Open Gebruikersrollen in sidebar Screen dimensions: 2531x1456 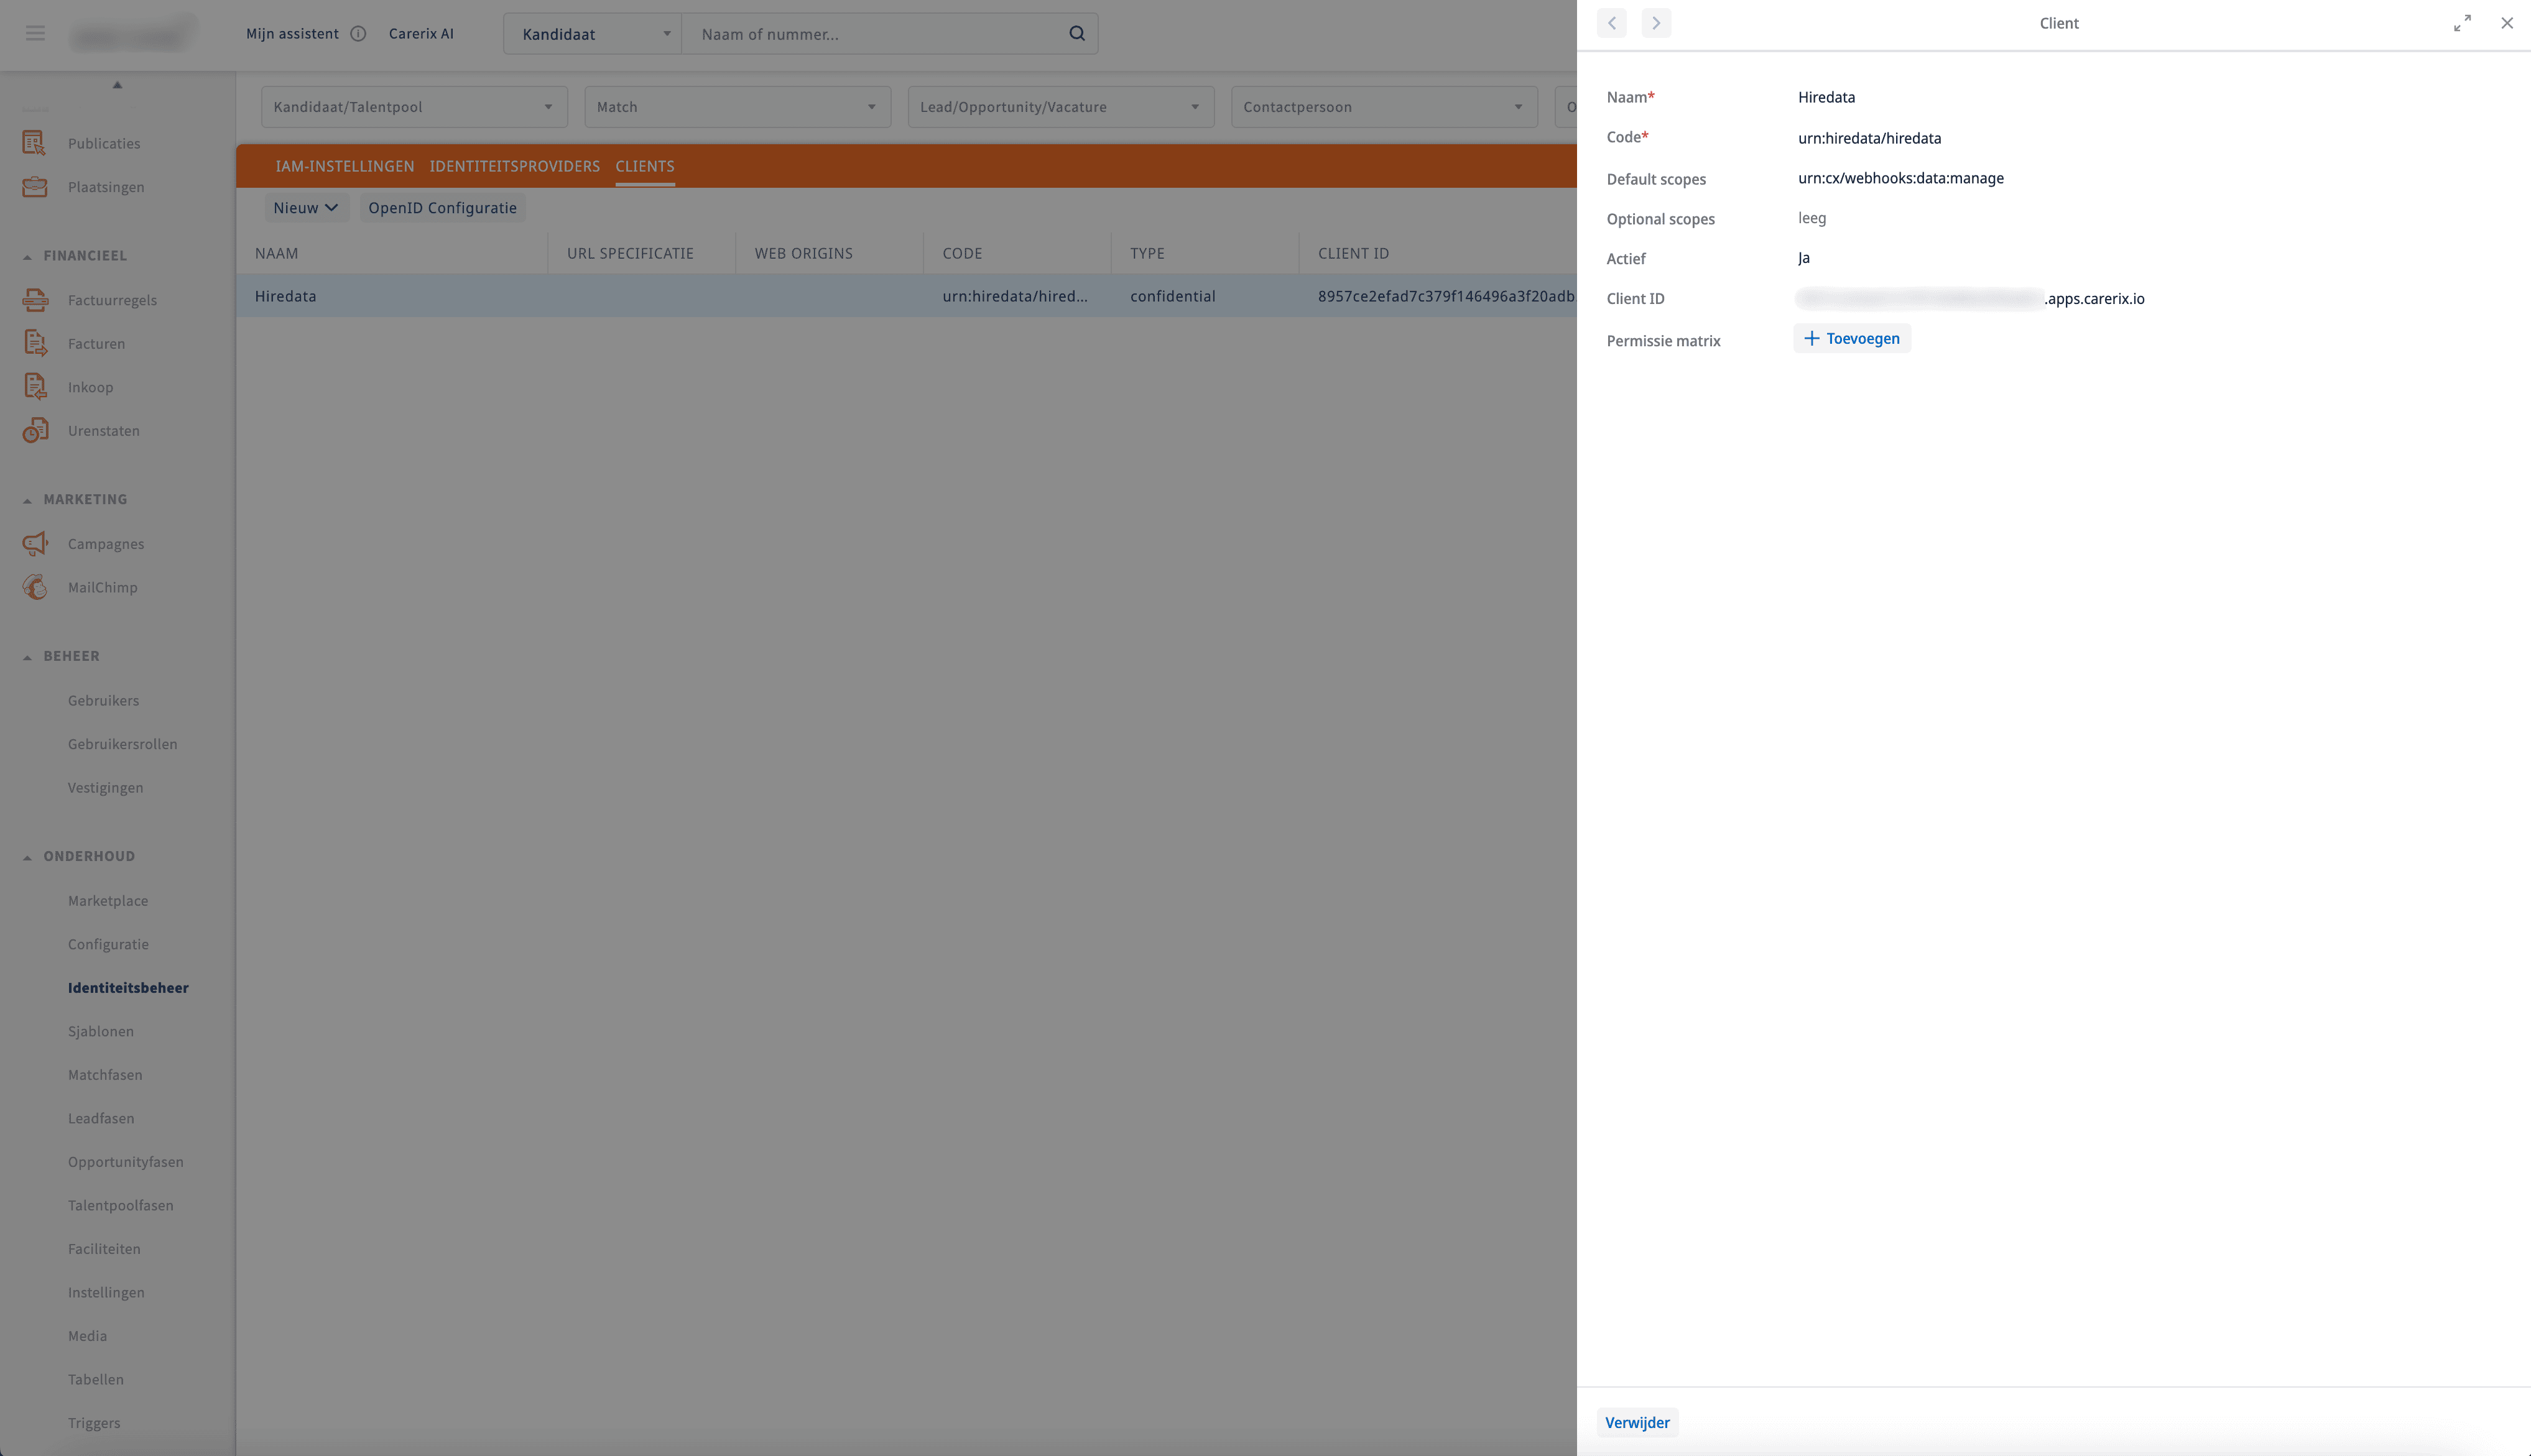tap(122, 744)
